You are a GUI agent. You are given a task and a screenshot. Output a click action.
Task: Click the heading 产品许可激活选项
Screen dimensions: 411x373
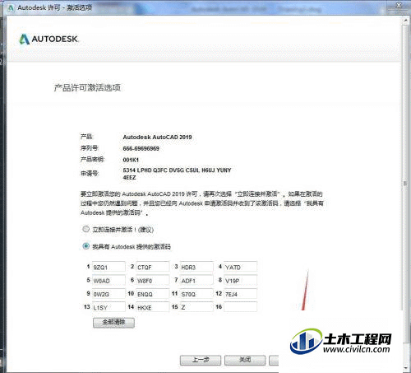[87, 88]
